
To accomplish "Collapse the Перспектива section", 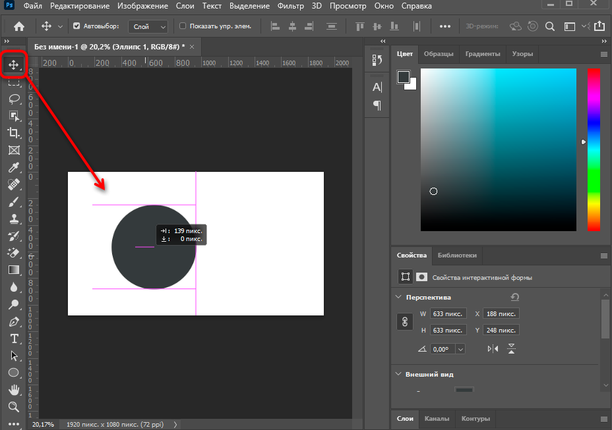I will point(398,297).
